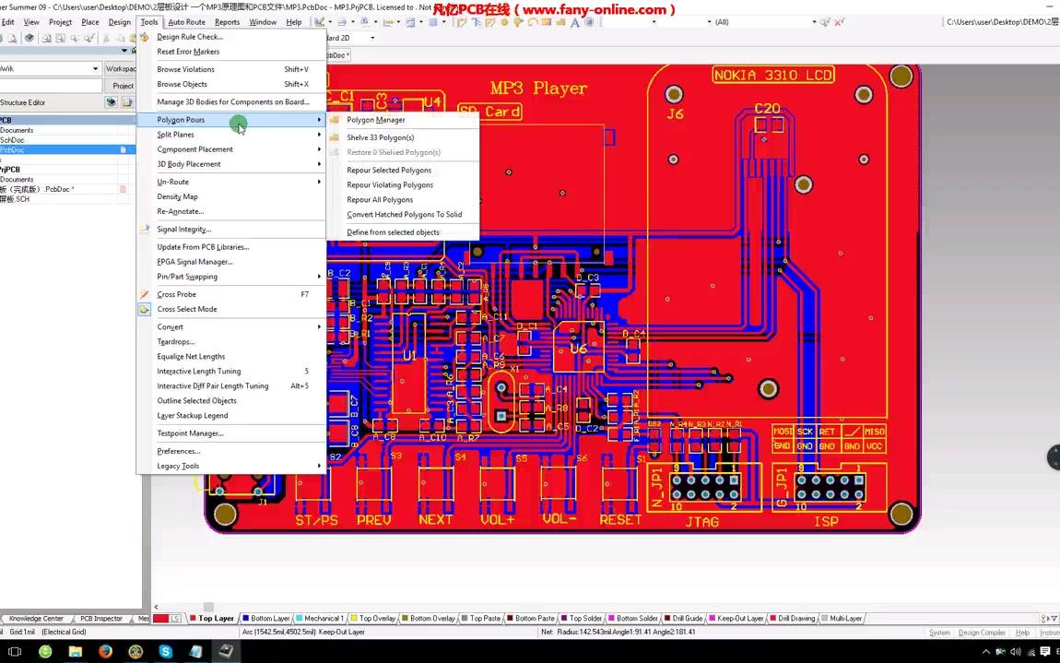Image resolution: width=1060 pixels, height=663 pixels.
Task: Click the open document icon near Structure Editor
Action: click(128, 102)
